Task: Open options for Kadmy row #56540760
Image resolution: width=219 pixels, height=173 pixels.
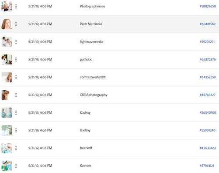Action: [16, 112]
